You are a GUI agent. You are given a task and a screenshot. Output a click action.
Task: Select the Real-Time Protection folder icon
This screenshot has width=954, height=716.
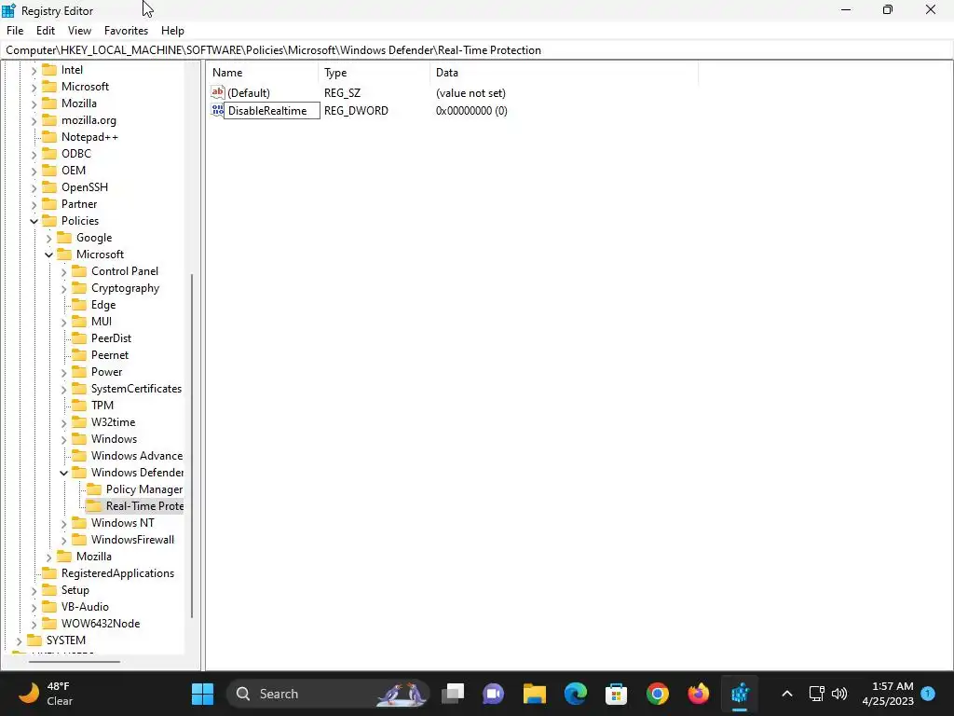pos(94,505)
